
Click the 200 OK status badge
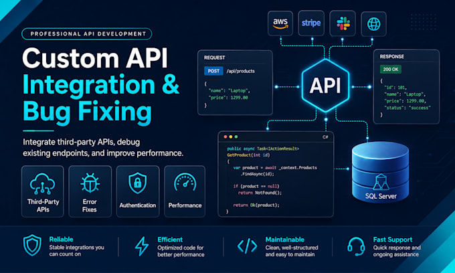pos(391,70)
